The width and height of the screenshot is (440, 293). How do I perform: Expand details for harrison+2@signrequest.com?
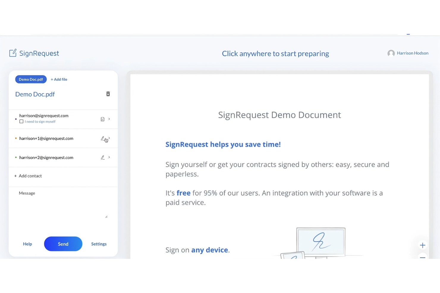coord(109,157)
